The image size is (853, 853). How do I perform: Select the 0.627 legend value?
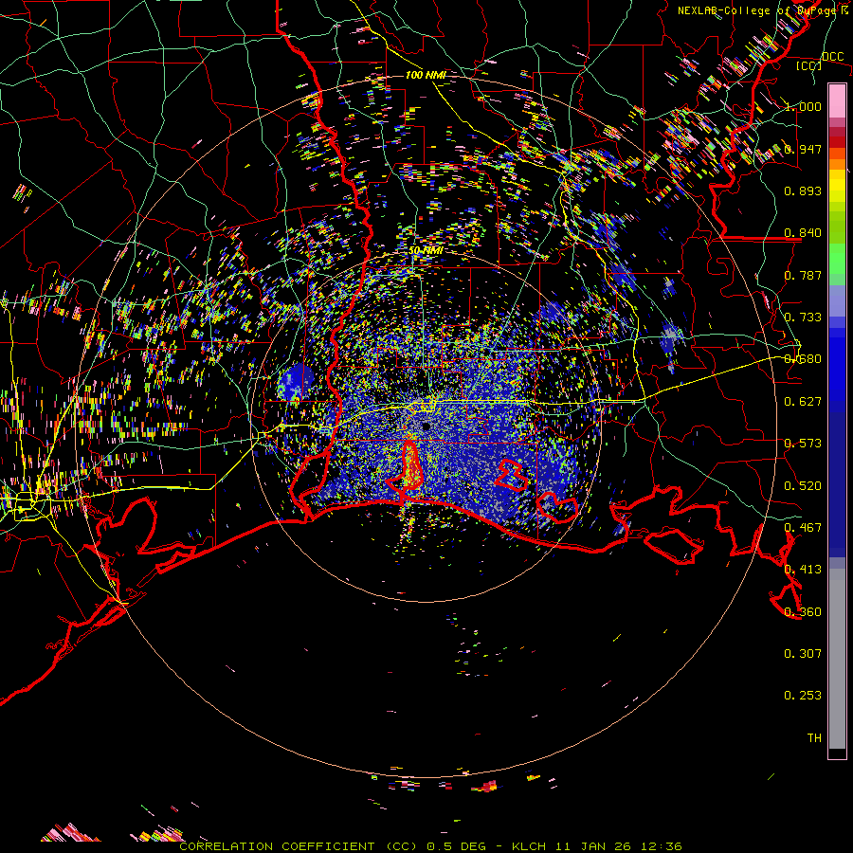pos(803,402)
